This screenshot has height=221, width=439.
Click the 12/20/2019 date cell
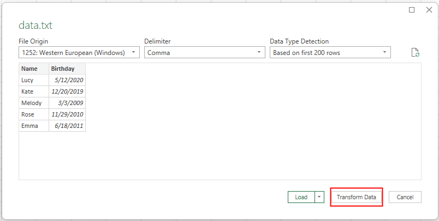coord(67,91)
